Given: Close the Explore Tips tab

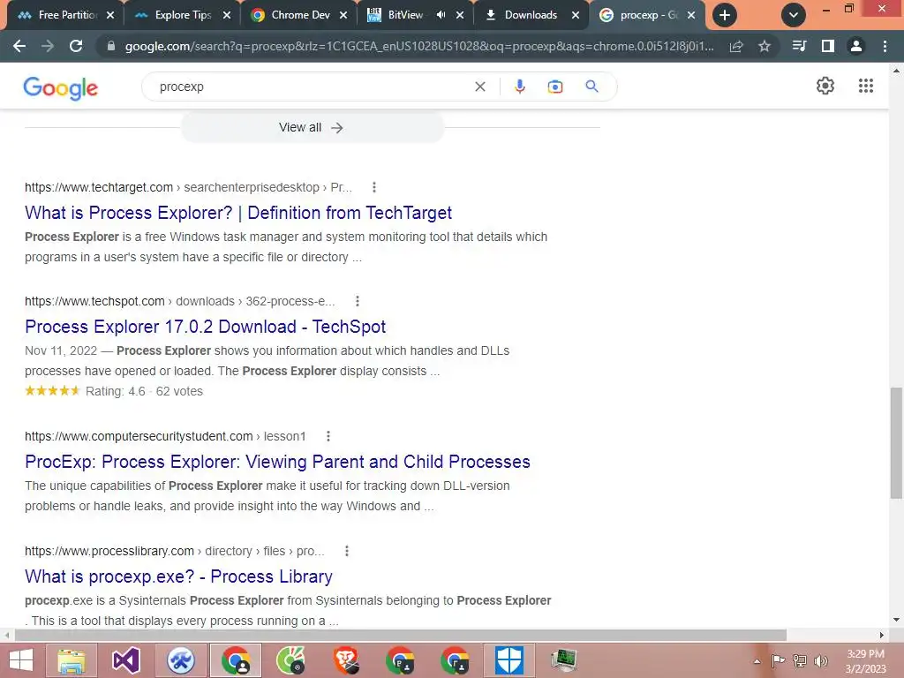Looking at the screenshot, I should (227, 15).
